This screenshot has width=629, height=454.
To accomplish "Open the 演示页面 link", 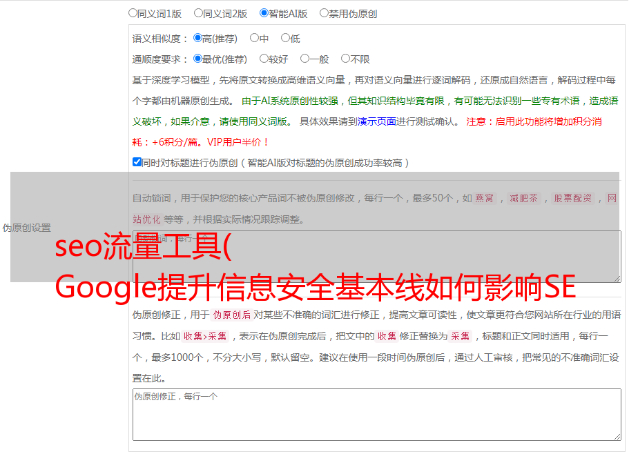I will coord(376,121).
